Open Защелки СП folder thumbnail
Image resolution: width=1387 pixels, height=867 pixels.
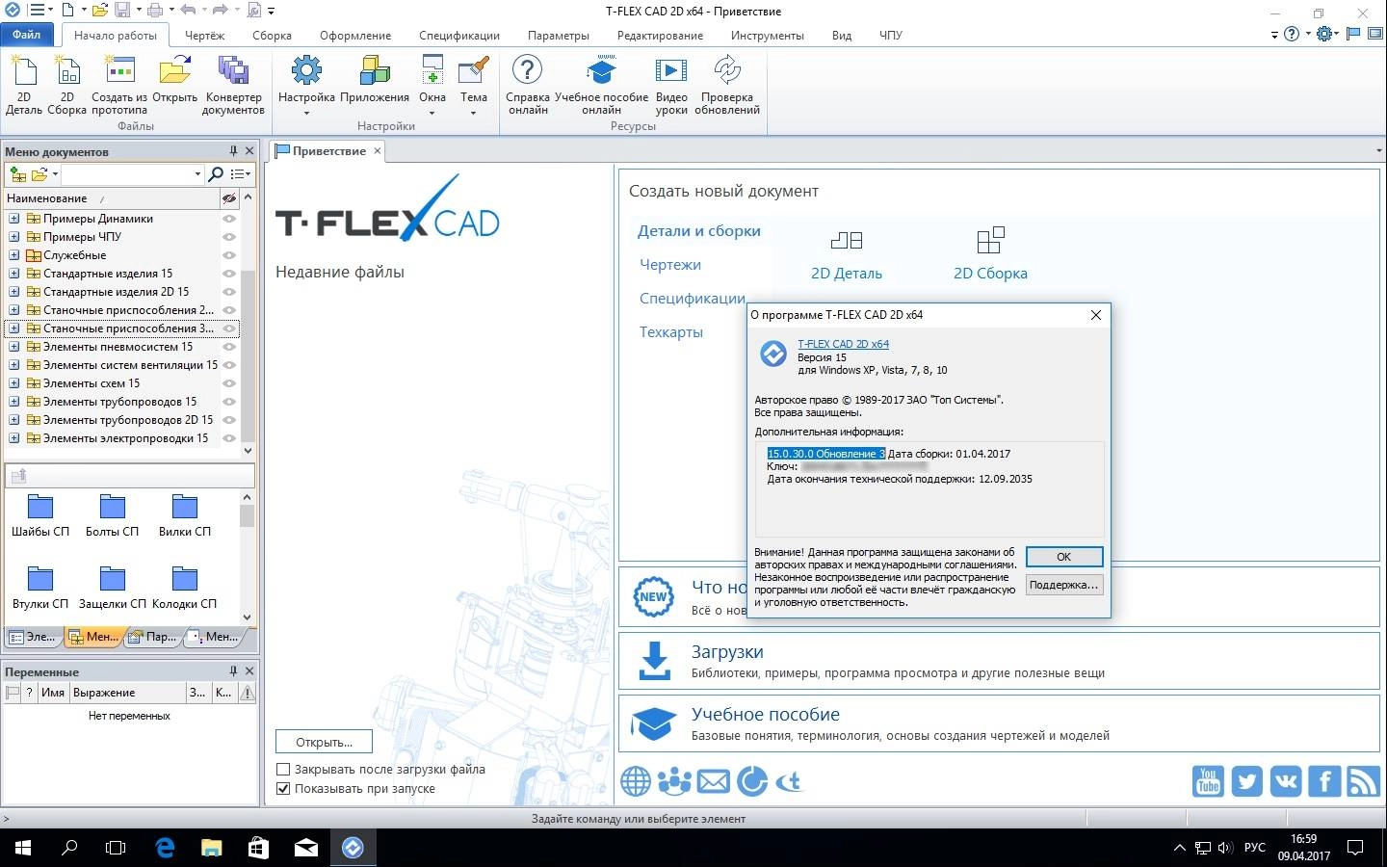click(x=113, y=579)
